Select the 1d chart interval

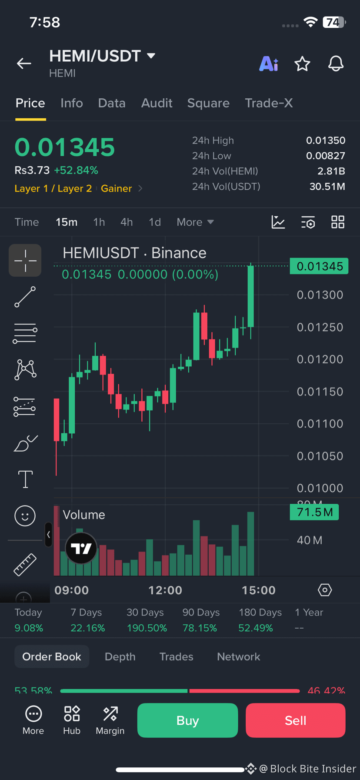[x=155, y=222]
